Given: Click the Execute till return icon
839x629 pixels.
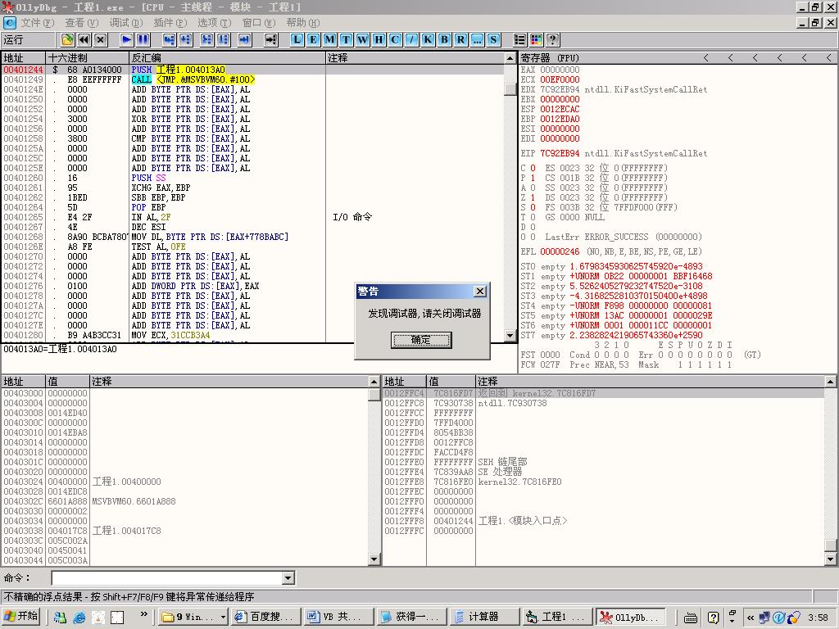Looking at the screenshot, I should (244, 39).
